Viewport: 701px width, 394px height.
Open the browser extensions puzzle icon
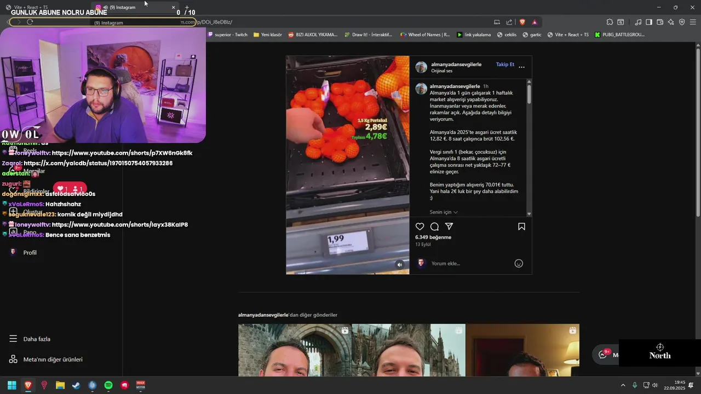[x=610, y=22]
